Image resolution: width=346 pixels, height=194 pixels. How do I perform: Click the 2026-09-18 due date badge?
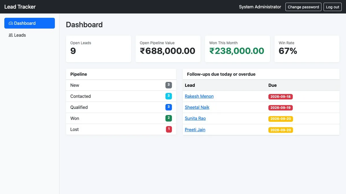click(281, 97)
